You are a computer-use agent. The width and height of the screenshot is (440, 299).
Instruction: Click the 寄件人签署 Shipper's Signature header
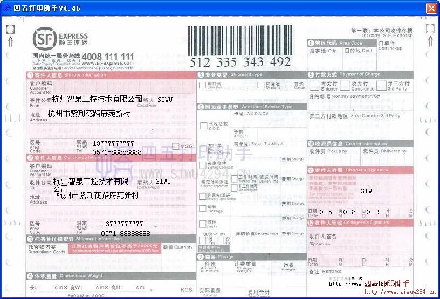(360, 170)
